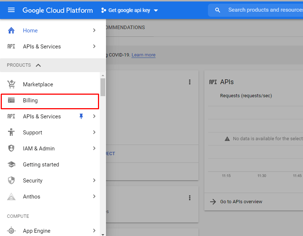Unpin APIs & Services using pin icon
The height and width of the screenshot is (236, 303).
click(81, 117)
